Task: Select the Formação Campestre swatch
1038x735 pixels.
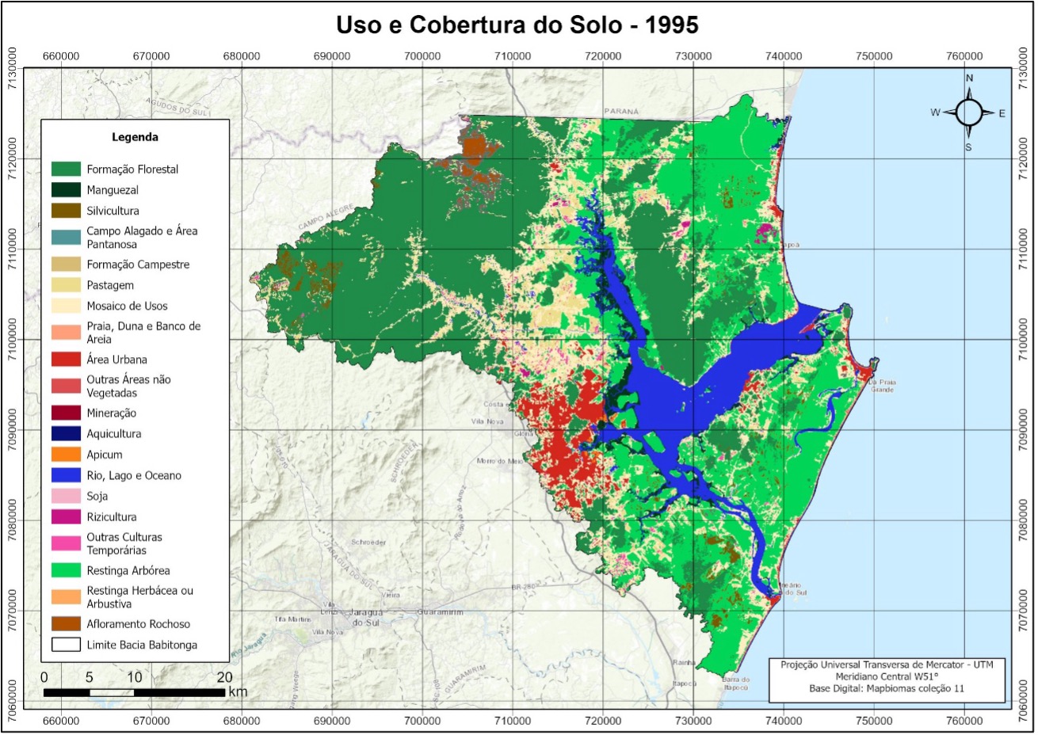Action: point(66,264)
